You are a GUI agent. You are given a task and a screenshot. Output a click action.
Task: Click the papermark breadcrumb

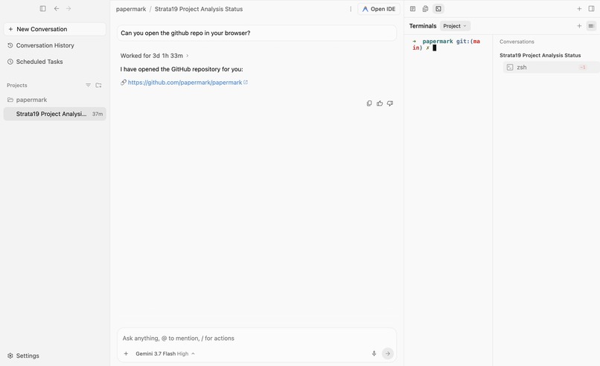(131, 9)
